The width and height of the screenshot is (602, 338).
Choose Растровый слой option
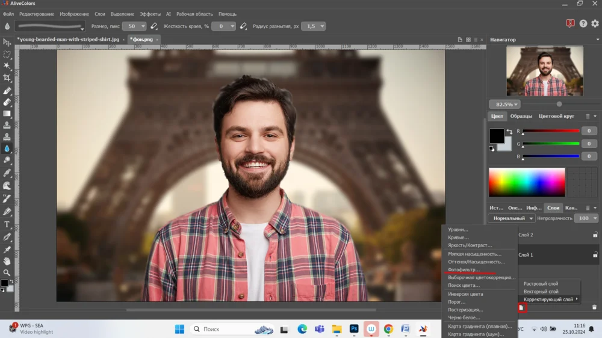pos(541,284)
